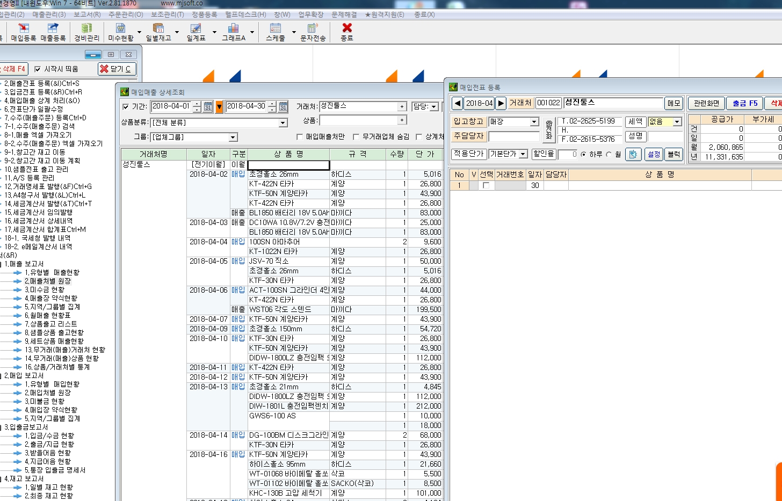Open the 매출등록 sales registration toolbar icon
The image size is (782, 501).
coord(53,32)
